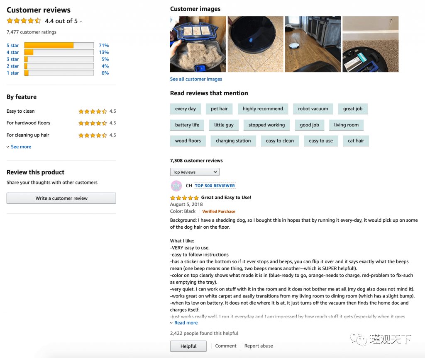
Task: Click the Easy to clean feature stars
Action: point(93,111)
